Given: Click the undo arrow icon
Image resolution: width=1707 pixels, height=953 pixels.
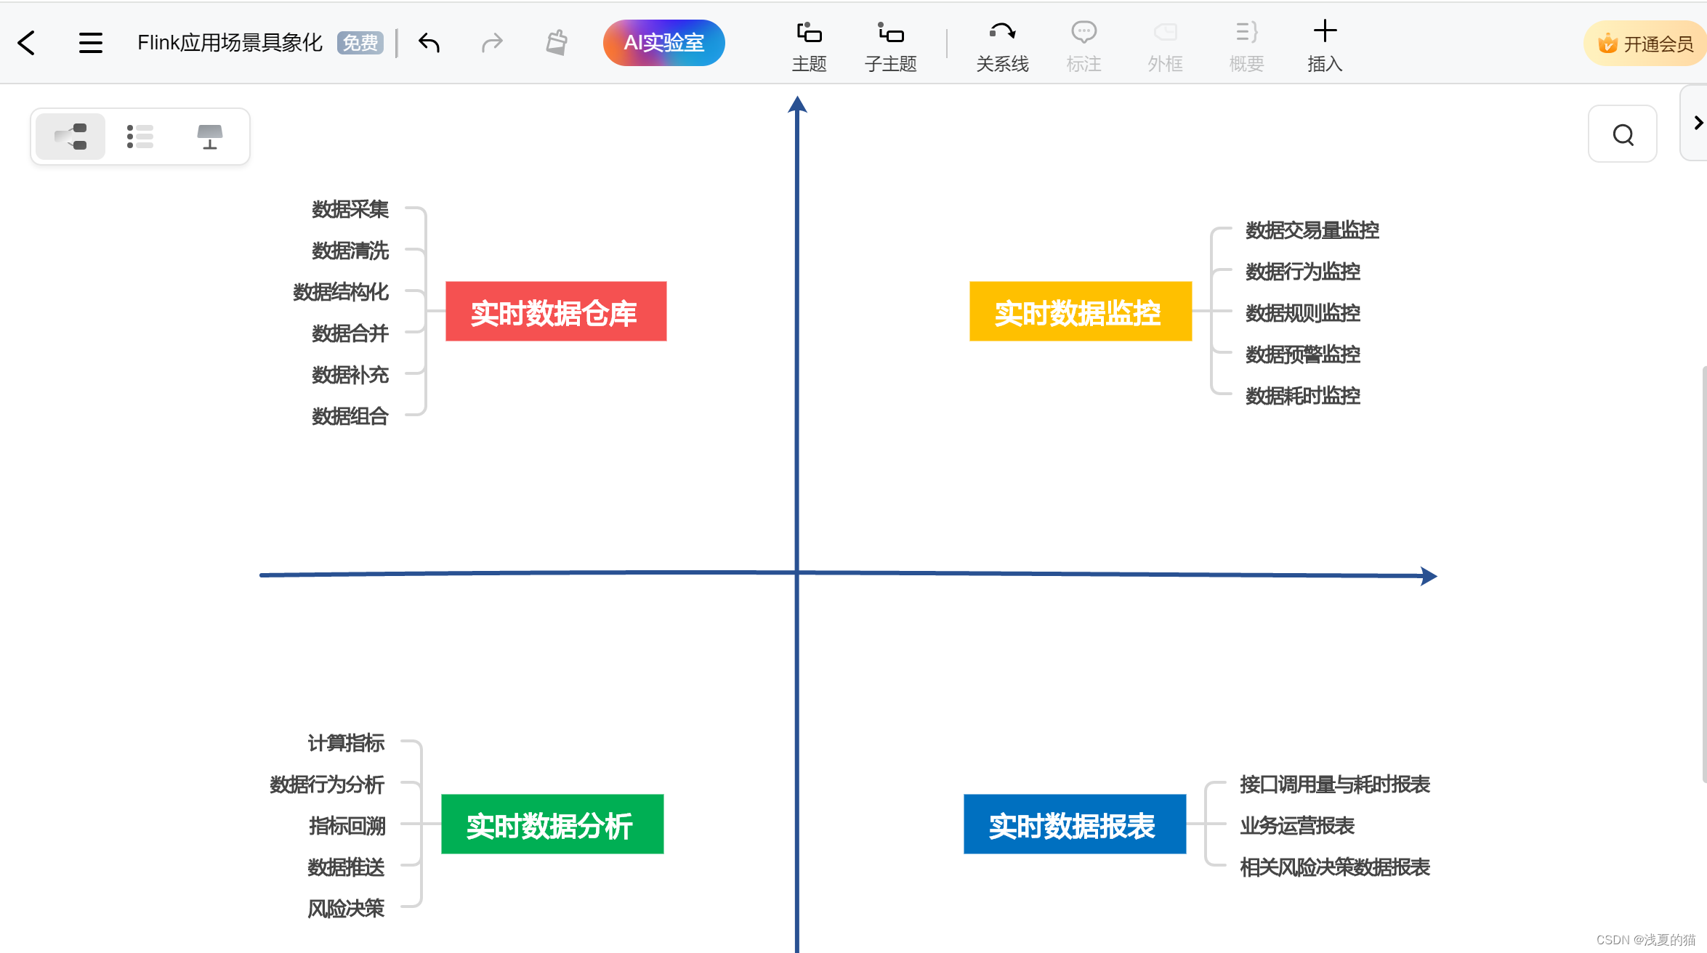Looking at the screenshot, I should pos(429,43).
